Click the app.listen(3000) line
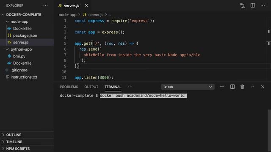 click(94, 78)
